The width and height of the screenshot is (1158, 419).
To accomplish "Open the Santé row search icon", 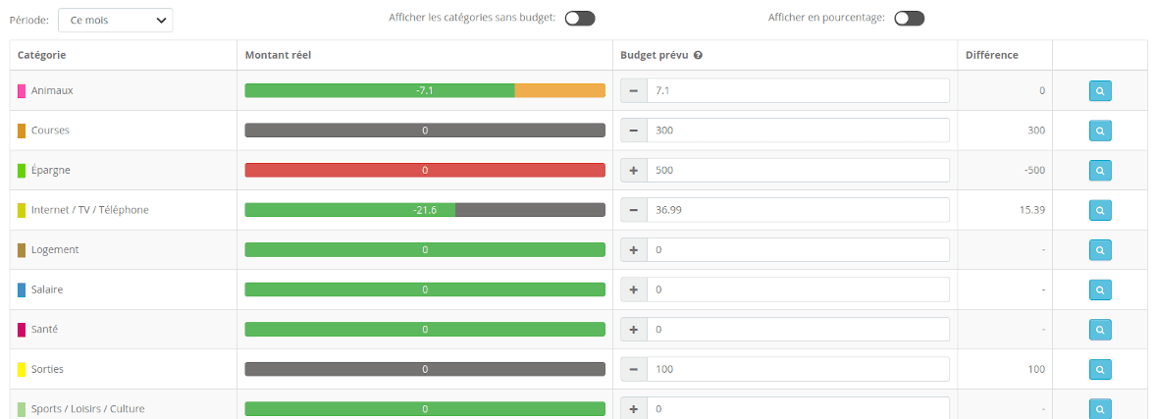I will (x=1100, y=330).
